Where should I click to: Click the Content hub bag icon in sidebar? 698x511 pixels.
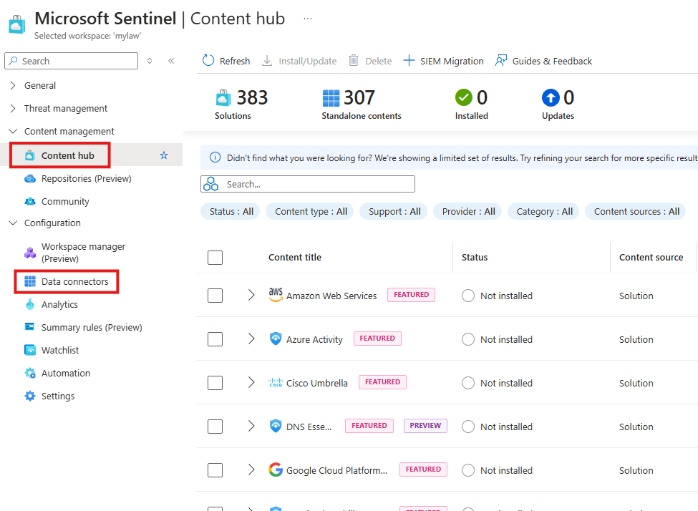point(30,155)
